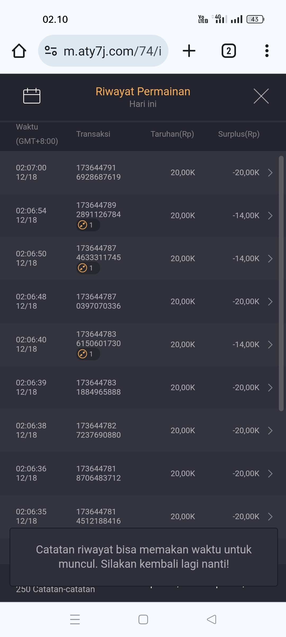Click the m.aty7j.com address bar
286x637 pixels.
(113, 51)
